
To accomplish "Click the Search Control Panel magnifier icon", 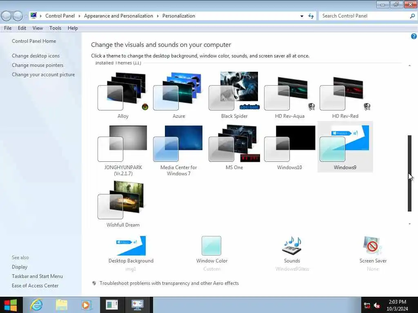I will coord(412,16).
